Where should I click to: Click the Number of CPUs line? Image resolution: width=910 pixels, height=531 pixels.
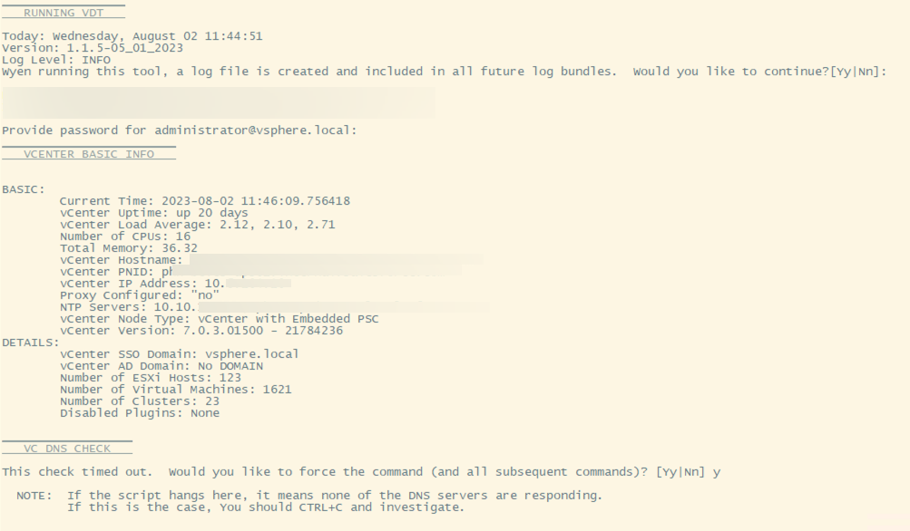click(124, 237)
